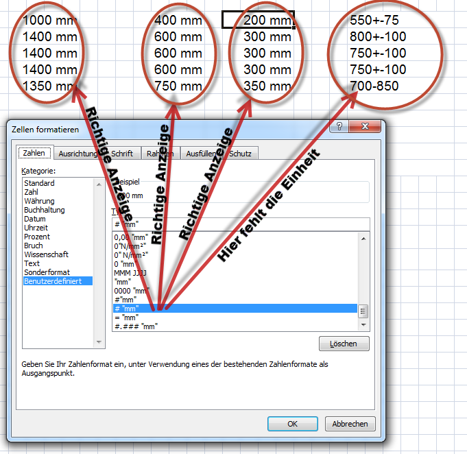
Task: Open the Zahlen tab
Action: pos(34,153)
